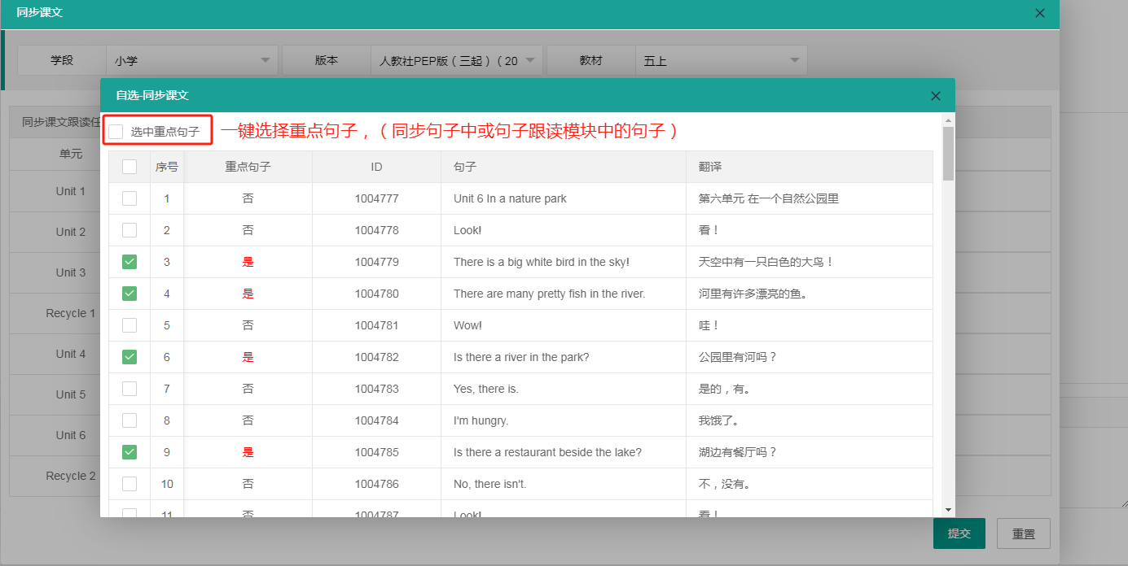1128x566 pixels.
Task: Click the red 是 in row 3
Action: (248, 262)
